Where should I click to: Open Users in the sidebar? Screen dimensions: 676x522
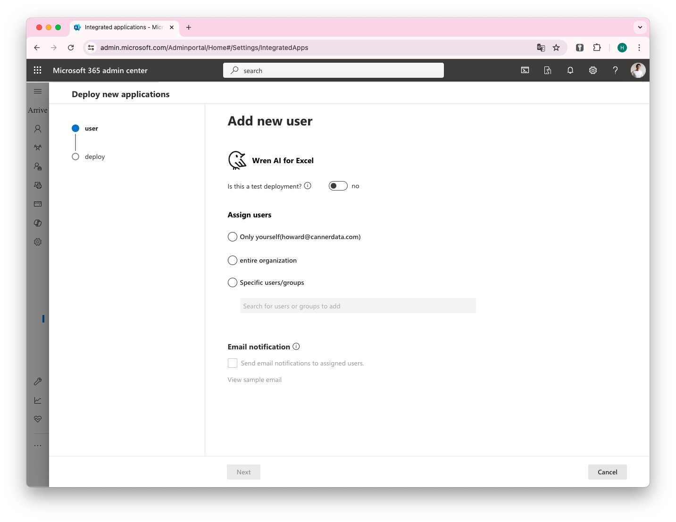(38, 129)
